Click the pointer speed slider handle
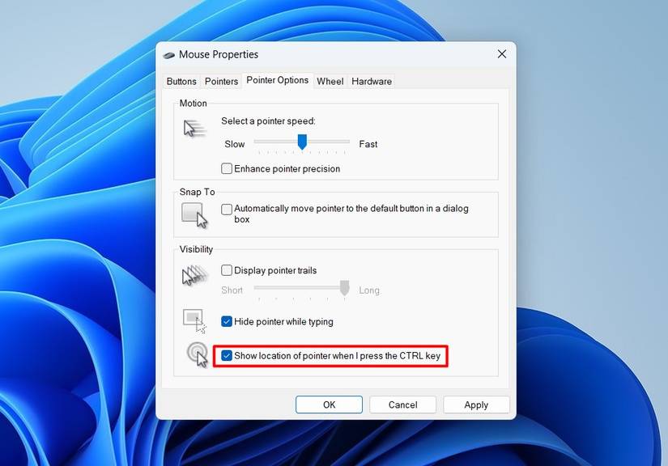668x466 pixels. pos(302,142)
